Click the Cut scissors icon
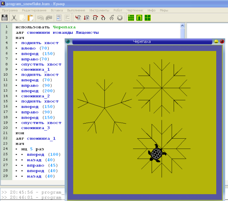228x201 pixels. 14,17
